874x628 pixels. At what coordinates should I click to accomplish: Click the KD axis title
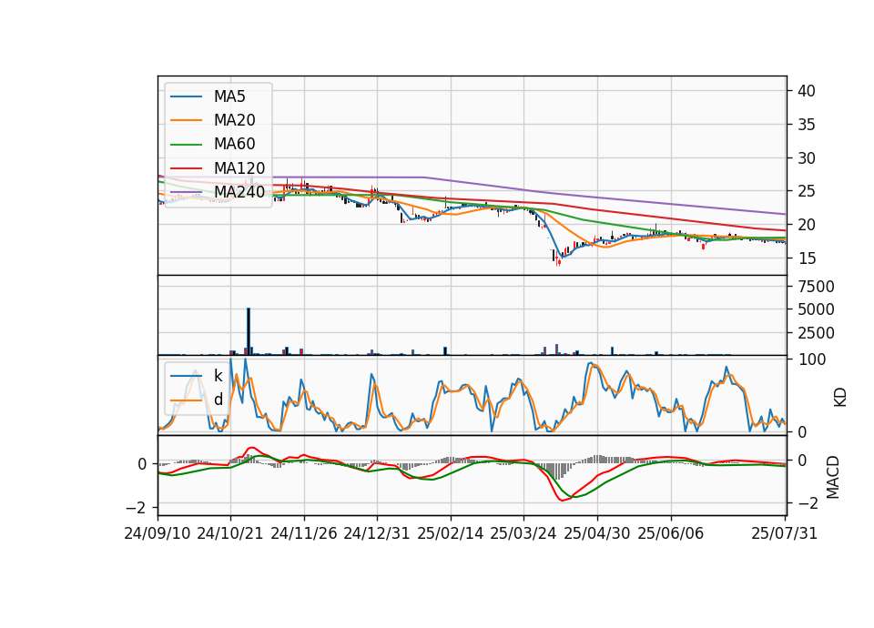839,397
